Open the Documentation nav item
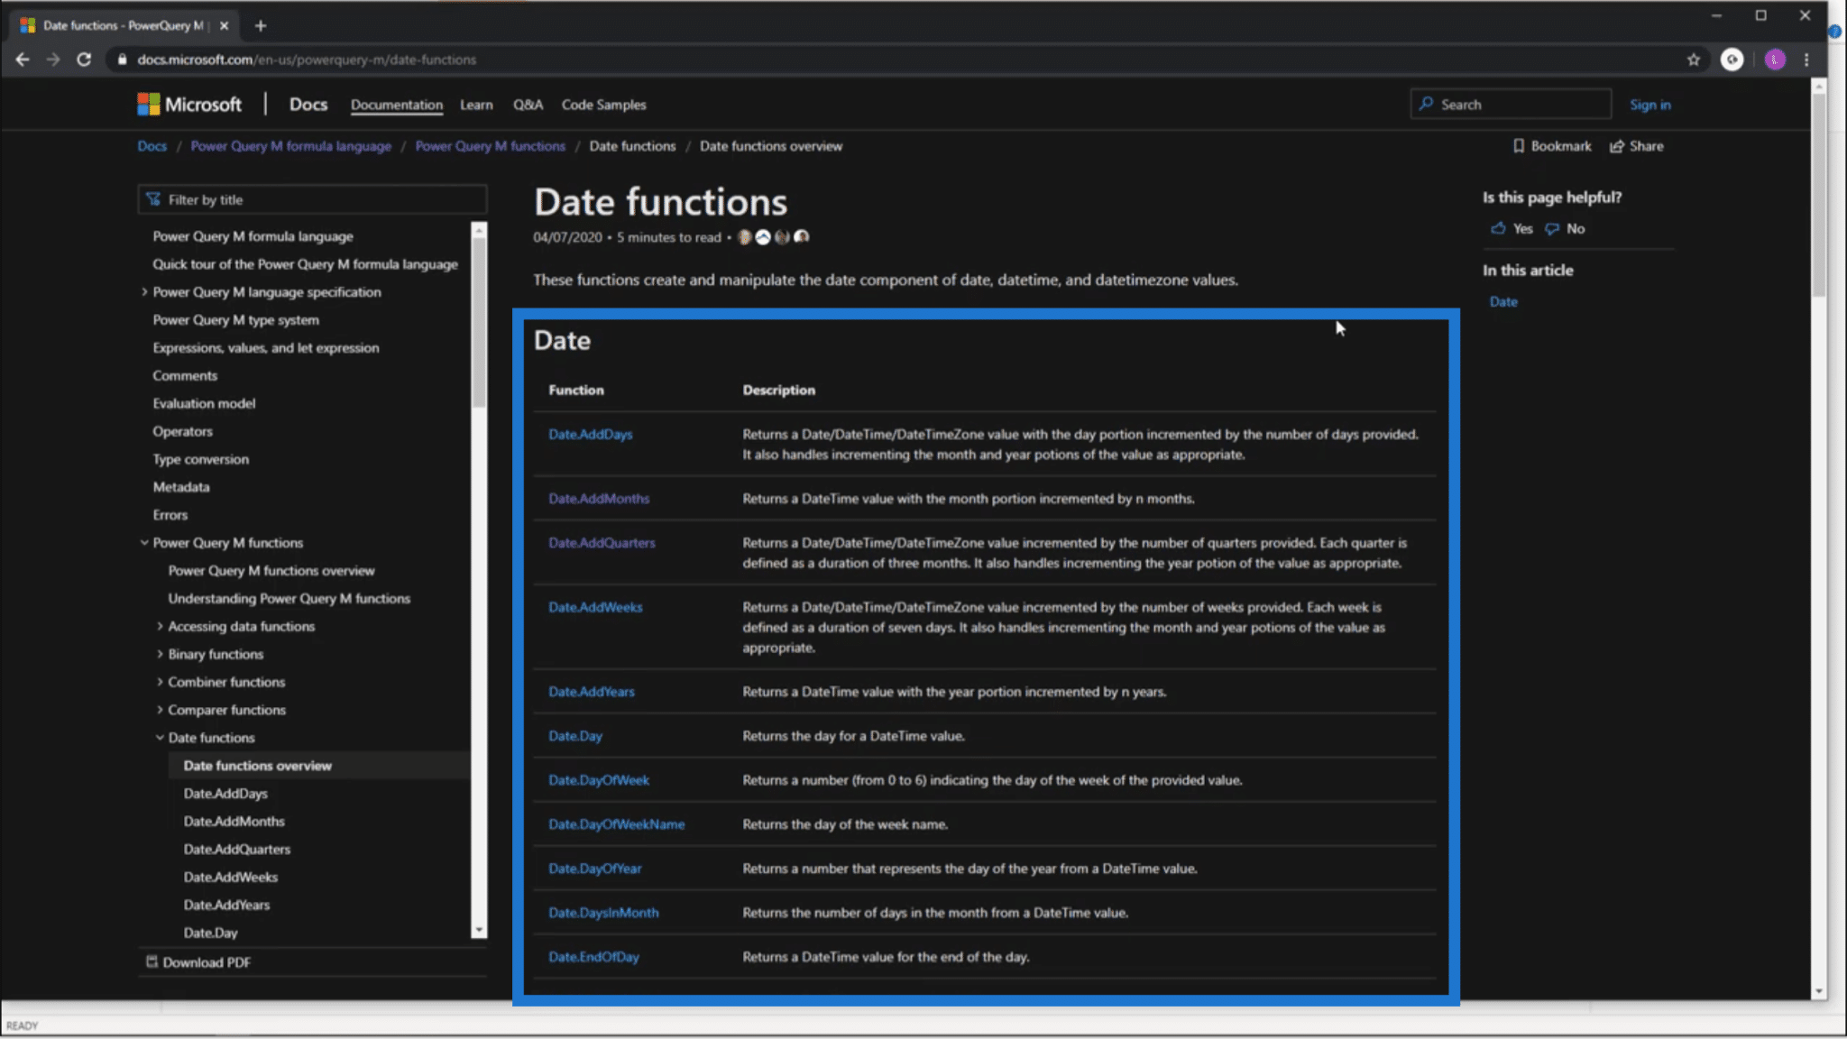Screen dimensions: 1847x1039 tap(397, 105)
